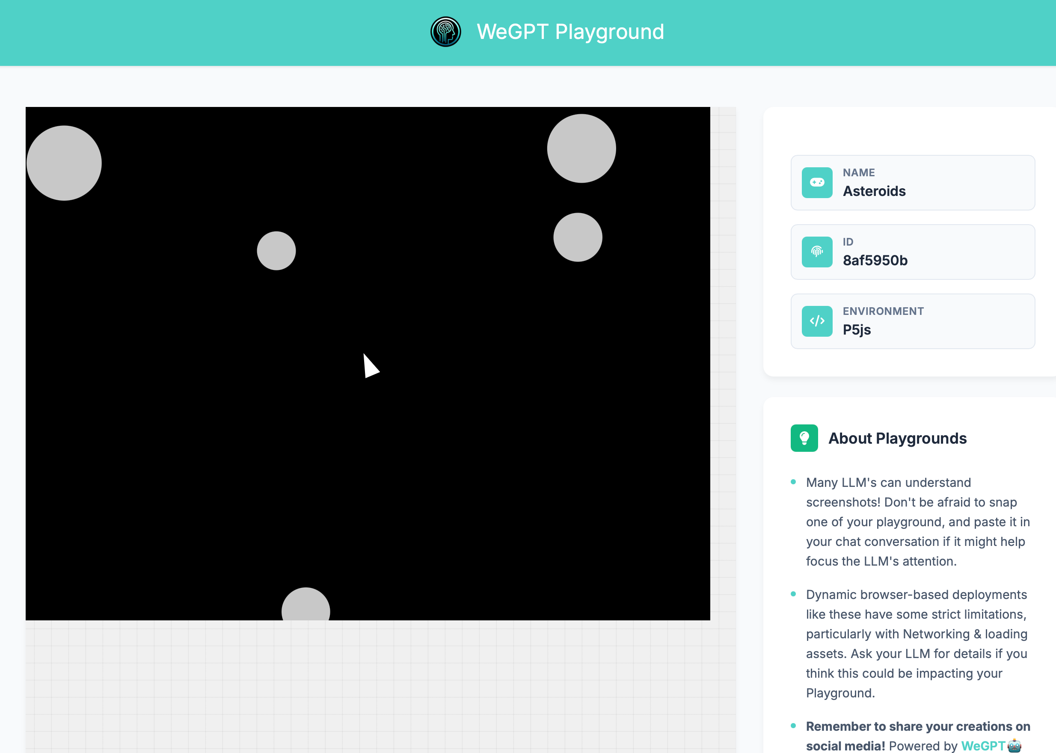Click the WeGPT Playground title
This screenshot has width=1056, height=753.
click(x=570, y=32)
